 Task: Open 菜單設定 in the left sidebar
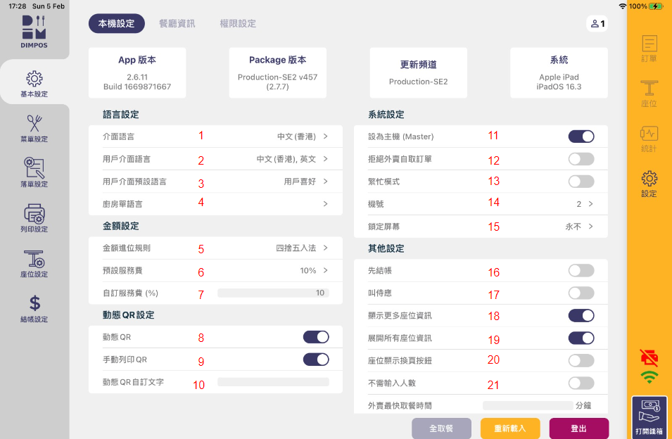34,128
